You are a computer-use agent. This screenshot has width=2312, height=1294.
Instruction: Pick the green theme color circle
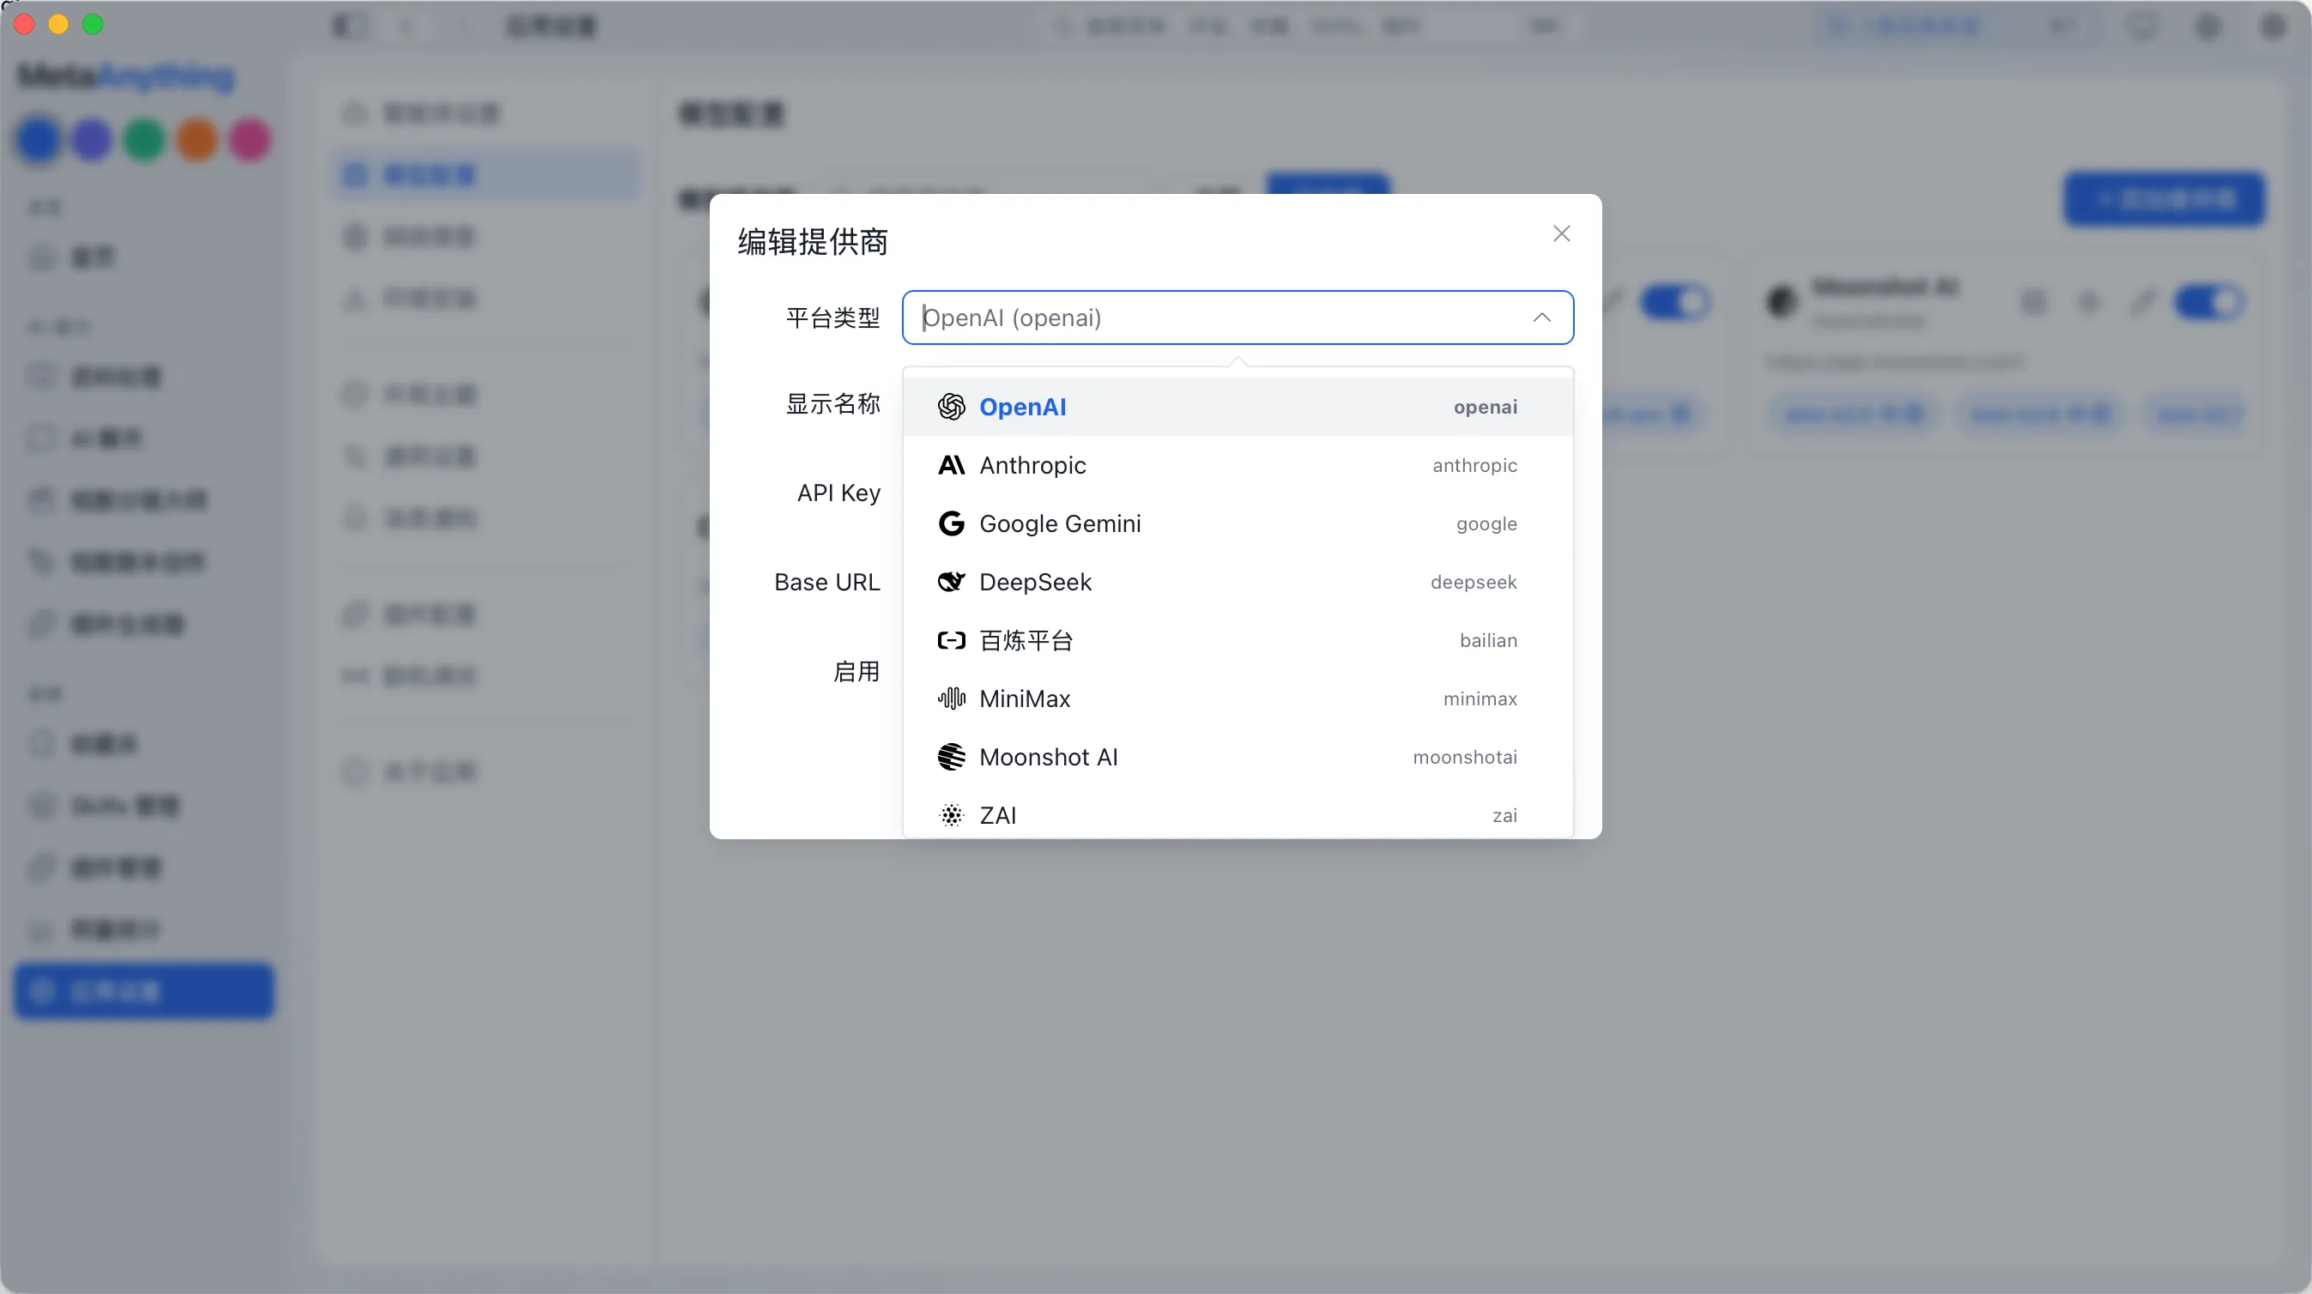coord(143,140)
